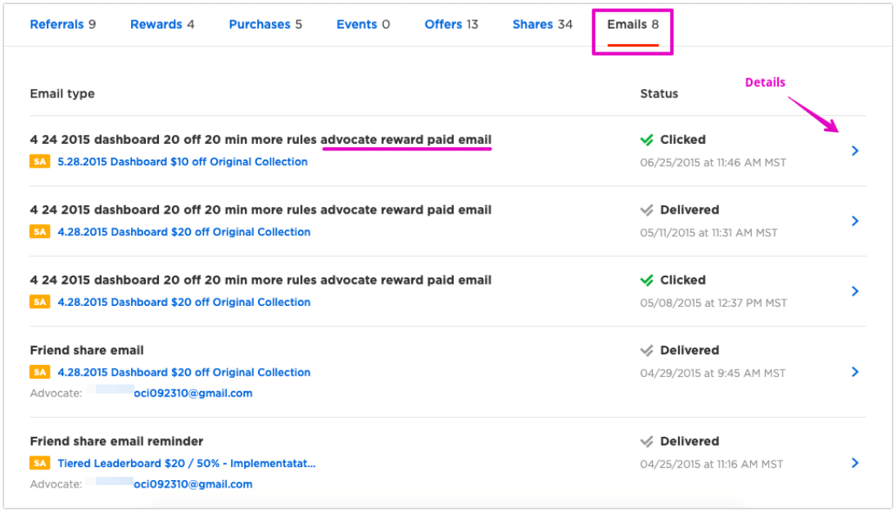Show details of Friend share email row
896x512 pixels.
tap(855, 372)
